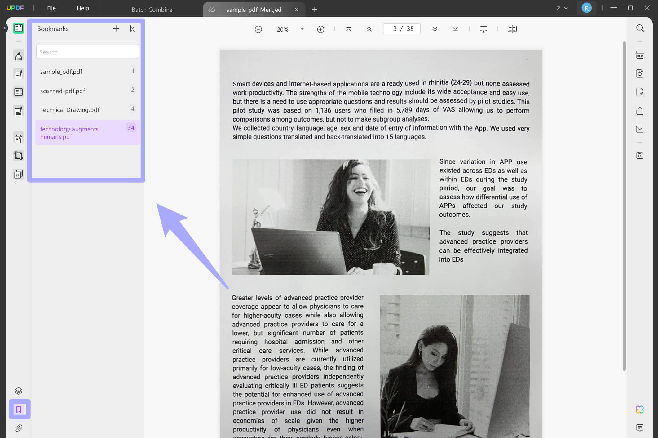Click the Batch Combine tab label

pos(152,9)
